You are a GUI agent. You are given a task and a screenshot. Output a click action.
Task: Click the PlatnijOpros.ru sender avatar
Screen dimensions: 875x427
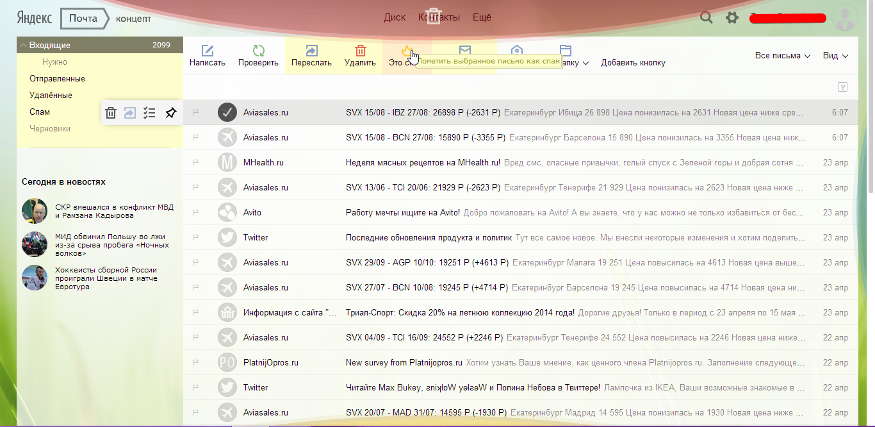(227, 362)
